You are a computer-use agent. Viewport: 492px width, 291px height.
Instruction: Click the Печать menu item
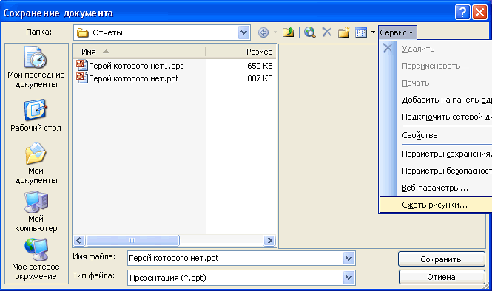436,83
